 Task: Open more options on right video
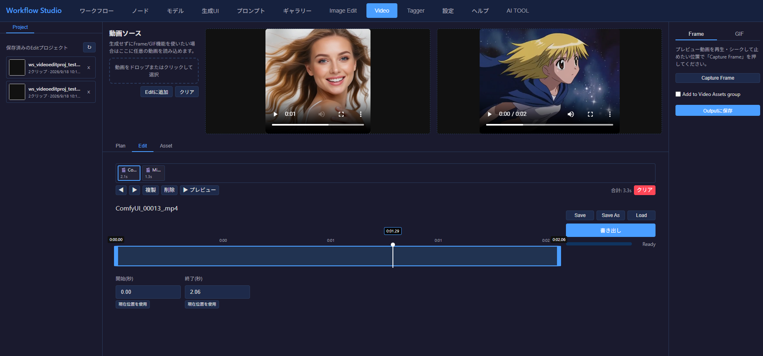click(610, 114)
